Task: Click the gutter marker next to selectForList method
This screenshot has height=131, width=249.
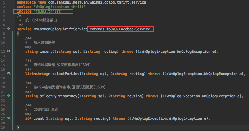Action: [9, 73]
